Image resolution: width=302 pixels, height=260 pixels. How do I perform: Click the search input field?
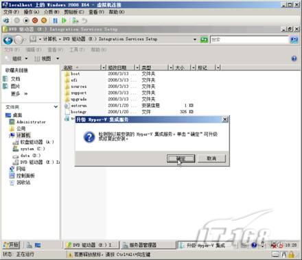point(249,40)
